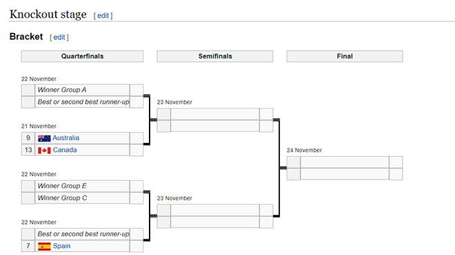Click the Winner Group E slot
Screen dimensions: 455x255
click(82, 186)
